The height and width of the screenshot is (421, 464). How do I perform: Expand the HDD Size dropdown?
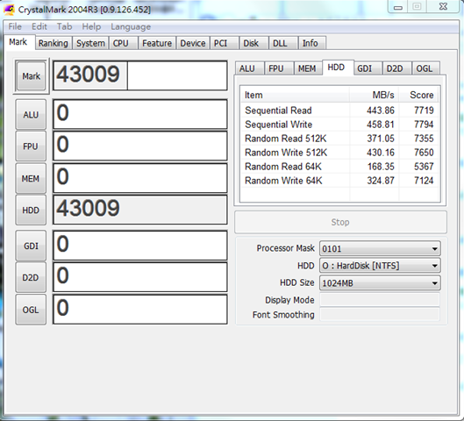pos(380,283)
